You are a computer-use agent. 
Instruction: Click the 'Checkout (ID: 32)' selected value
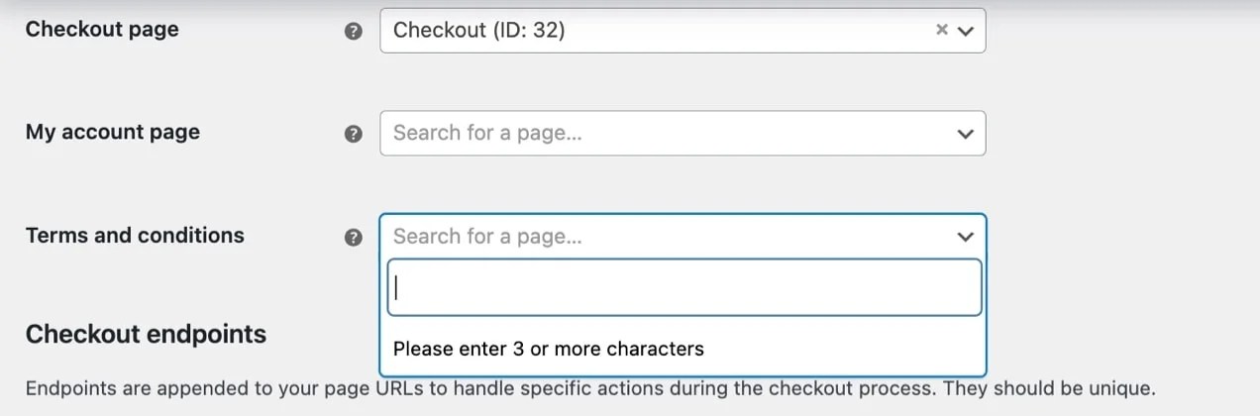pyautogui.click(x=478, y=30)
